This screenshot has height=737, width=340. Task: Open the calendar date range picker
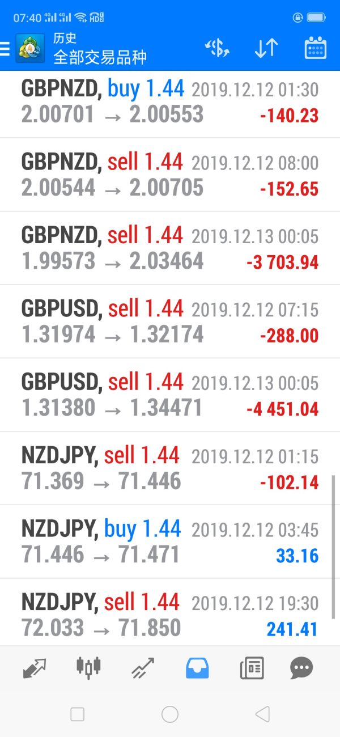click(315, 49)
